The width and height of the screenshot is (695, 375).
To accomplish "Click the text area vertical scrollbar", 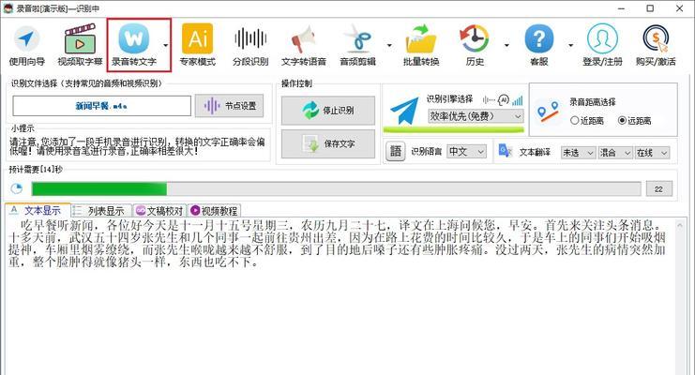I will [680, 296].
